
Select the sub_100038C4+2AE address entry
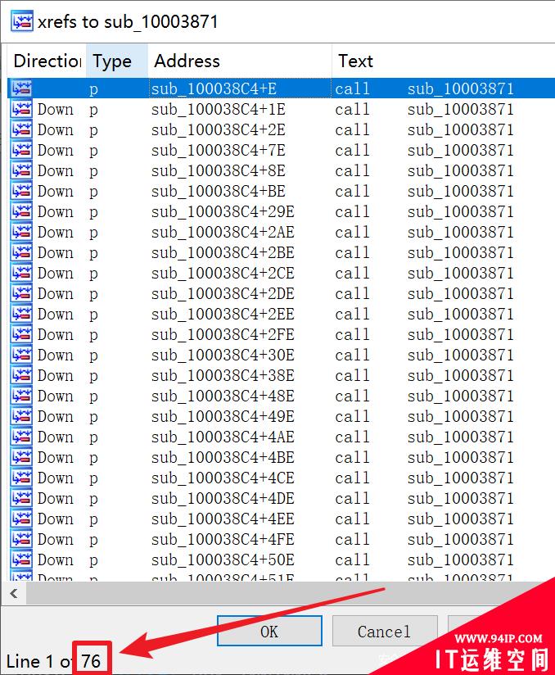coord(222,232)
